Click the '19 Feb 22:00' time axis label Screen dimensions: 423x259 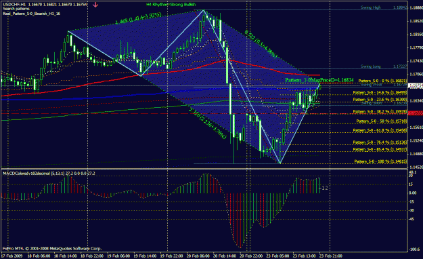click(171, 256)
